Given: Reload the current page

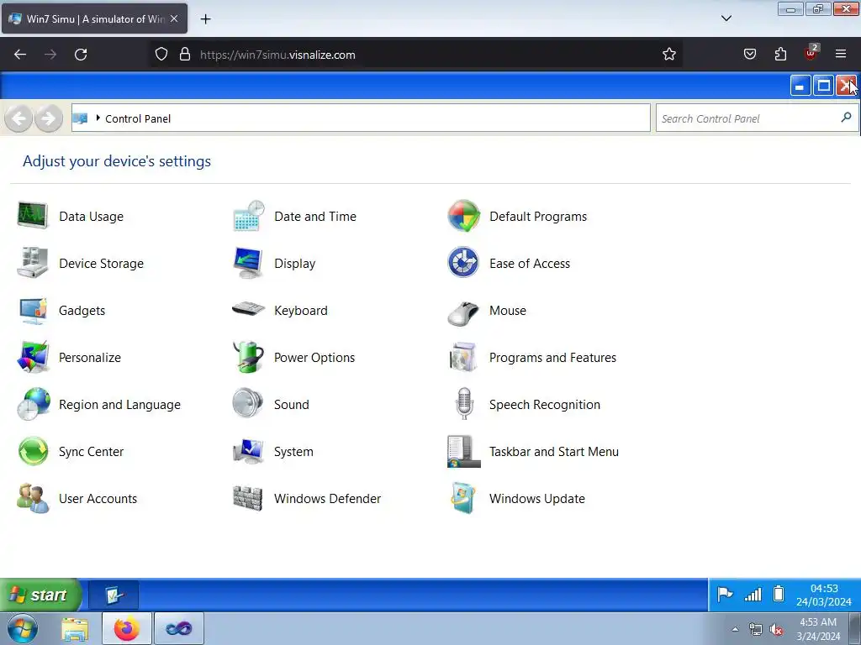Looking at the screenshot, I should click(81, 55).
